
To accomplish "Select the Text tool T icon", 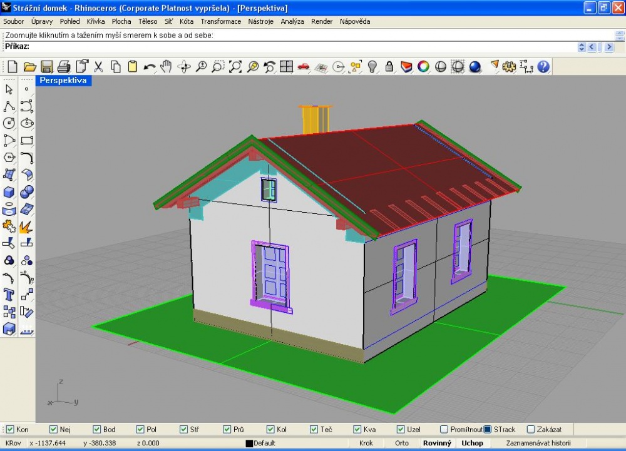I will click(x=9, y=295).
